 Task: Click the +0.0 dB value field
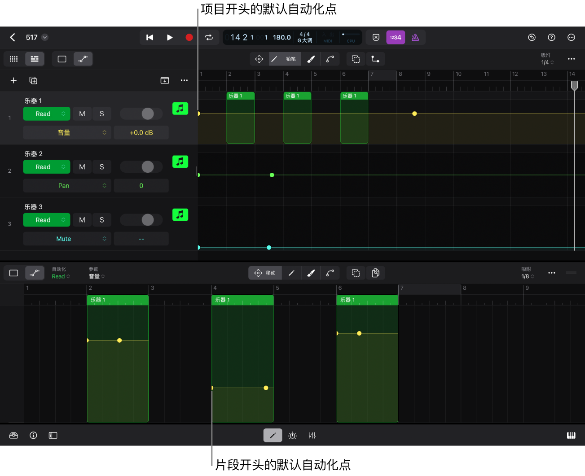click(x=141, y=133)
